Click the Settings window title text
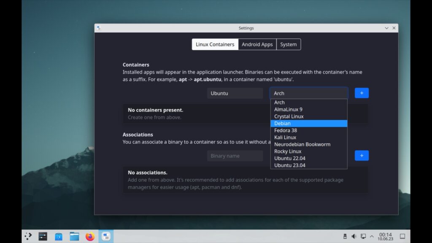This screenshot has height=243, width=432. pos(246,28)
